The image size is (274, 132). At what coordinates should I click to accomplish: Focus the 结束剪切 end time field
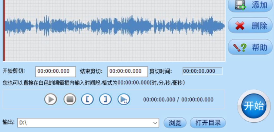click(x=127, y=71)
